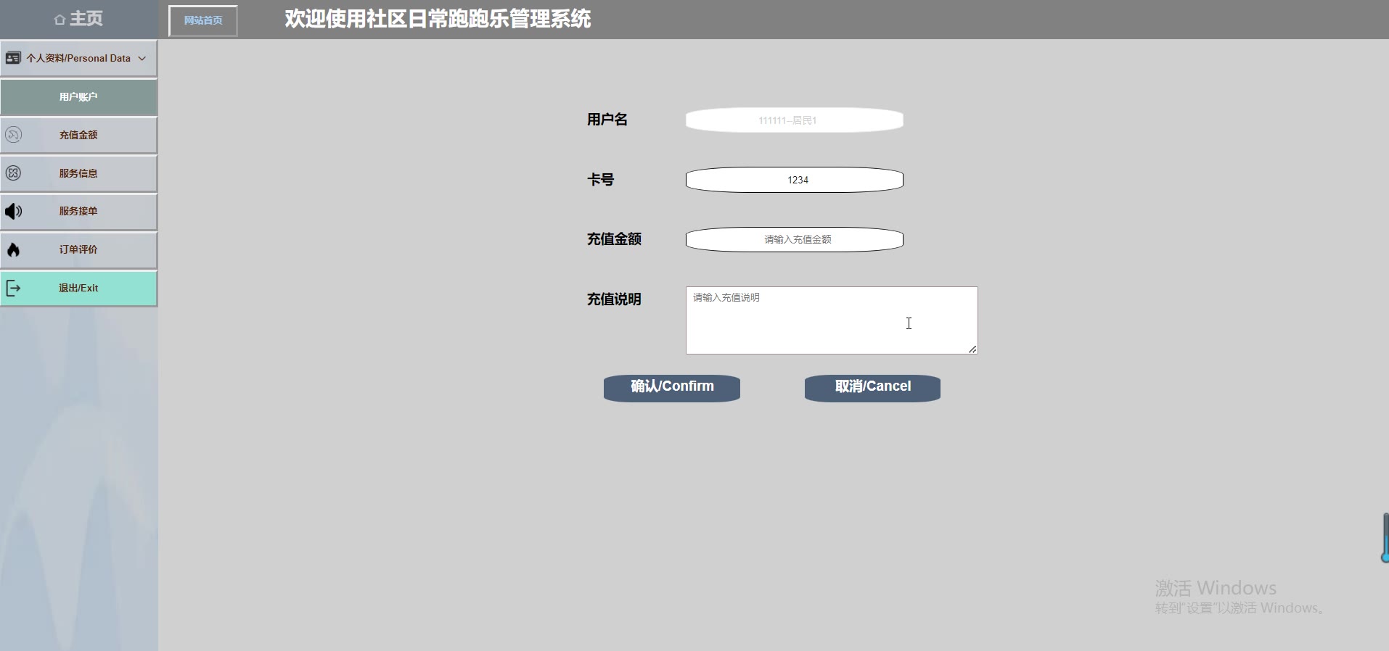Screen dimensions: 1389x651
Task: Click the round icon beside 服务信息
Action: (x=13, y=173)
